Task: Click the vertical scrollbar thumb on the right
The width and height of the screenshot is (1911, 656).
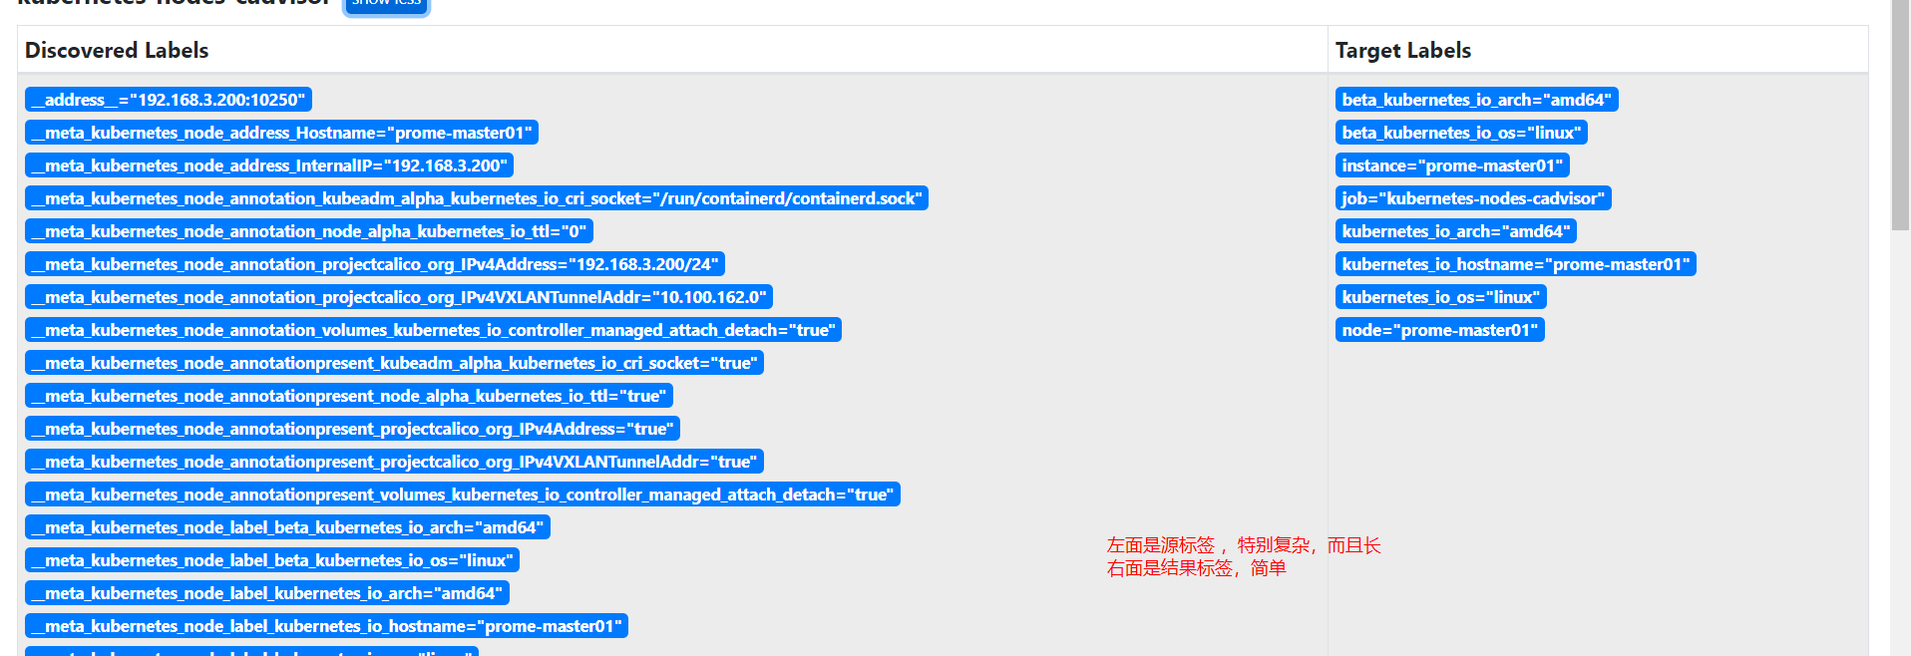Action: (1900, 115)
